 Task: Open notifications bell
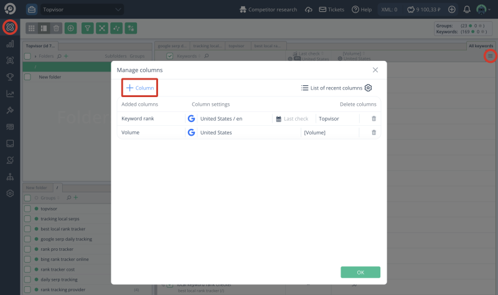[466, 9]
